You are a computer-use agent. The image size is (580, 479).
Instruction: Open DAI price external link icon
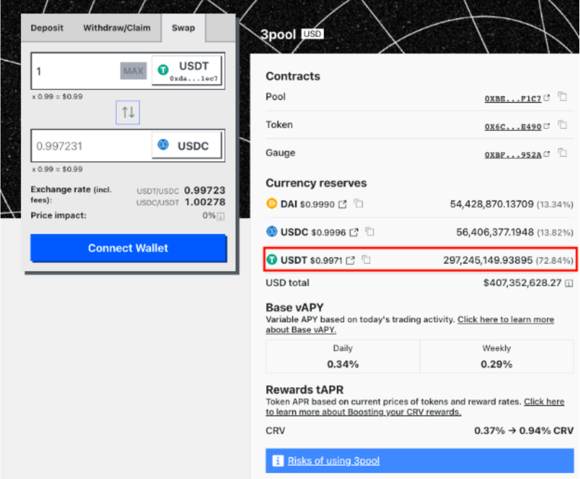click(x=342, y=203)
